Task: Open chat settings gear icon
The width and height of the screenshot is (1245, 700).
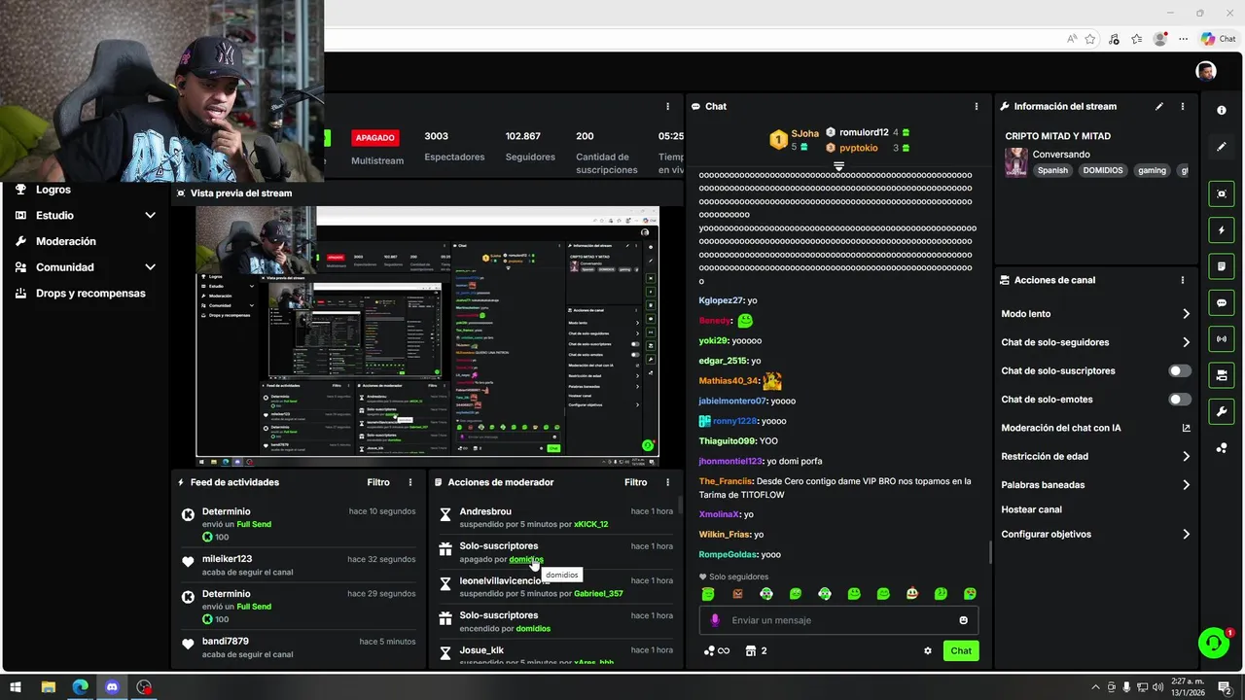Action: coord(928,650)
